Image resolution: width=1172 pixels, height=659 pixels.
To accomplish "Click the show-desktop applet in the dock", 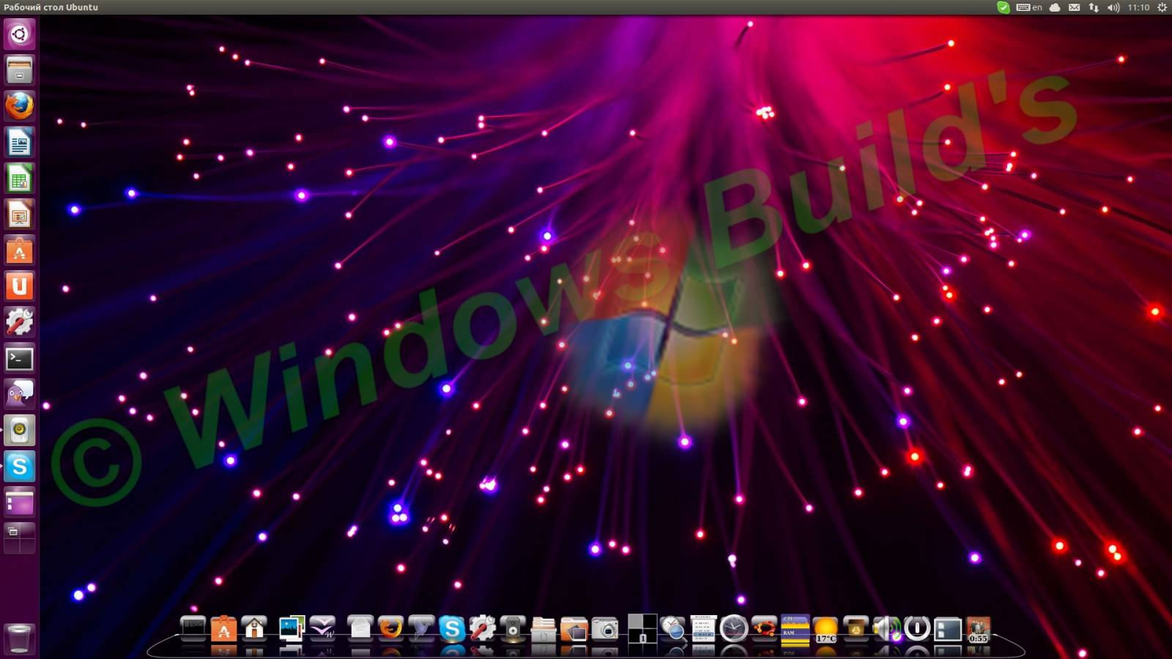I will point(948,629).
